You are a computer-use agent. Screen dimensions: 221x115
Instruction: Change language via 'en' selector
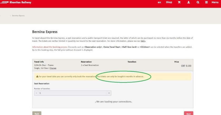pyautogui.click(x=159, y=2)
